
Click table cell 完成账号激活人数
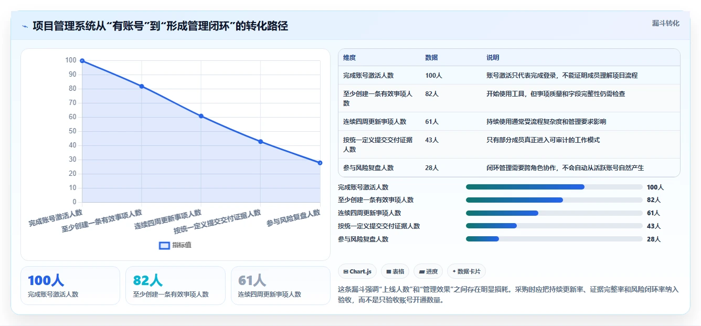368,76
